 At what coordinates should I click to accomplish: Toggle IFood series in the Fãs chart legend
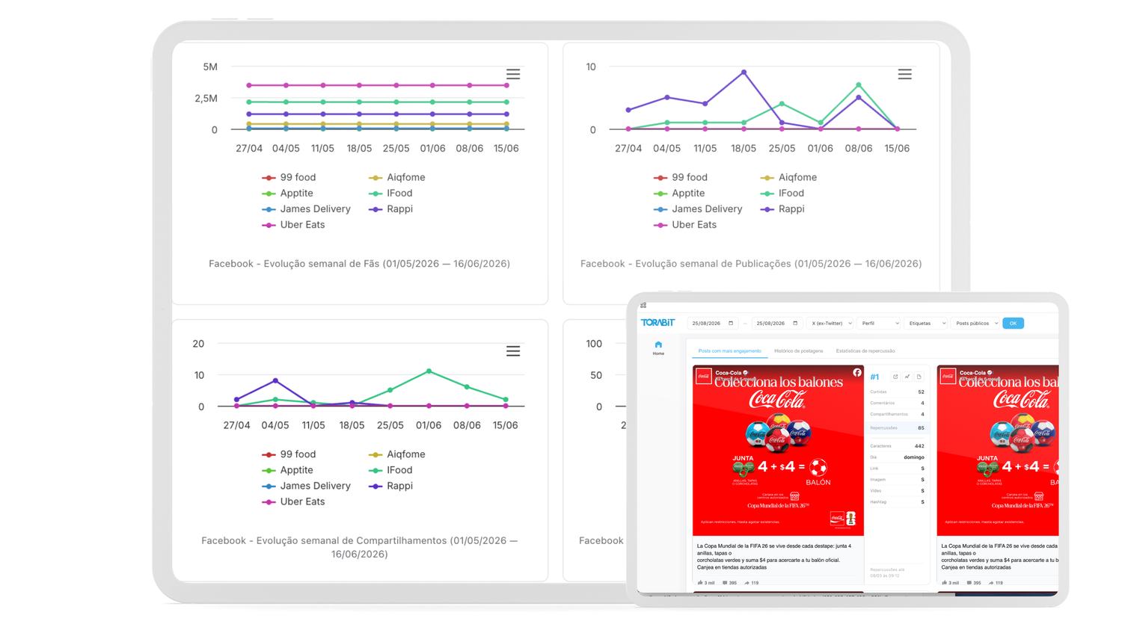click(390, 193)
